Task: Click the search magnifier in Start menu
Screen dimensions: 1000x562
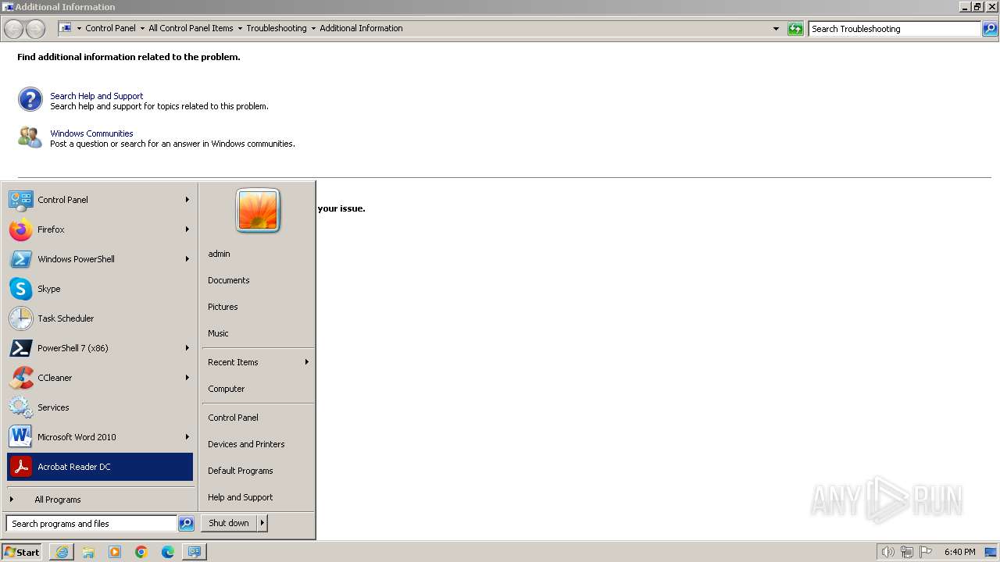Action: point(186,524)
